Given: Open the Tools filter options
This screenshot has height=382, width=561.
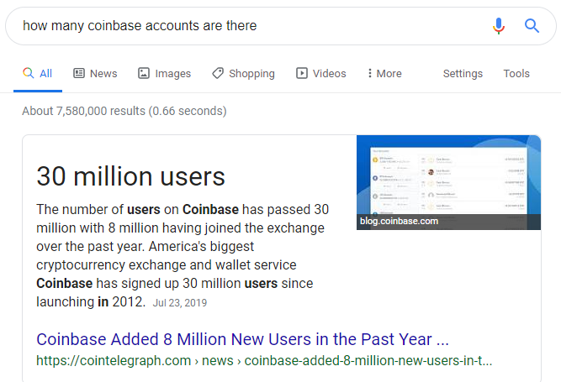Looking at the screenshot, I should pos(516,73).
